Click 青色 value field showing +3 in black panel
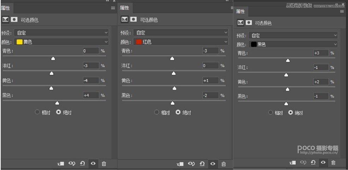Image resolution: width=348 pixels, height=170 pixels. (x=321, y=53)
